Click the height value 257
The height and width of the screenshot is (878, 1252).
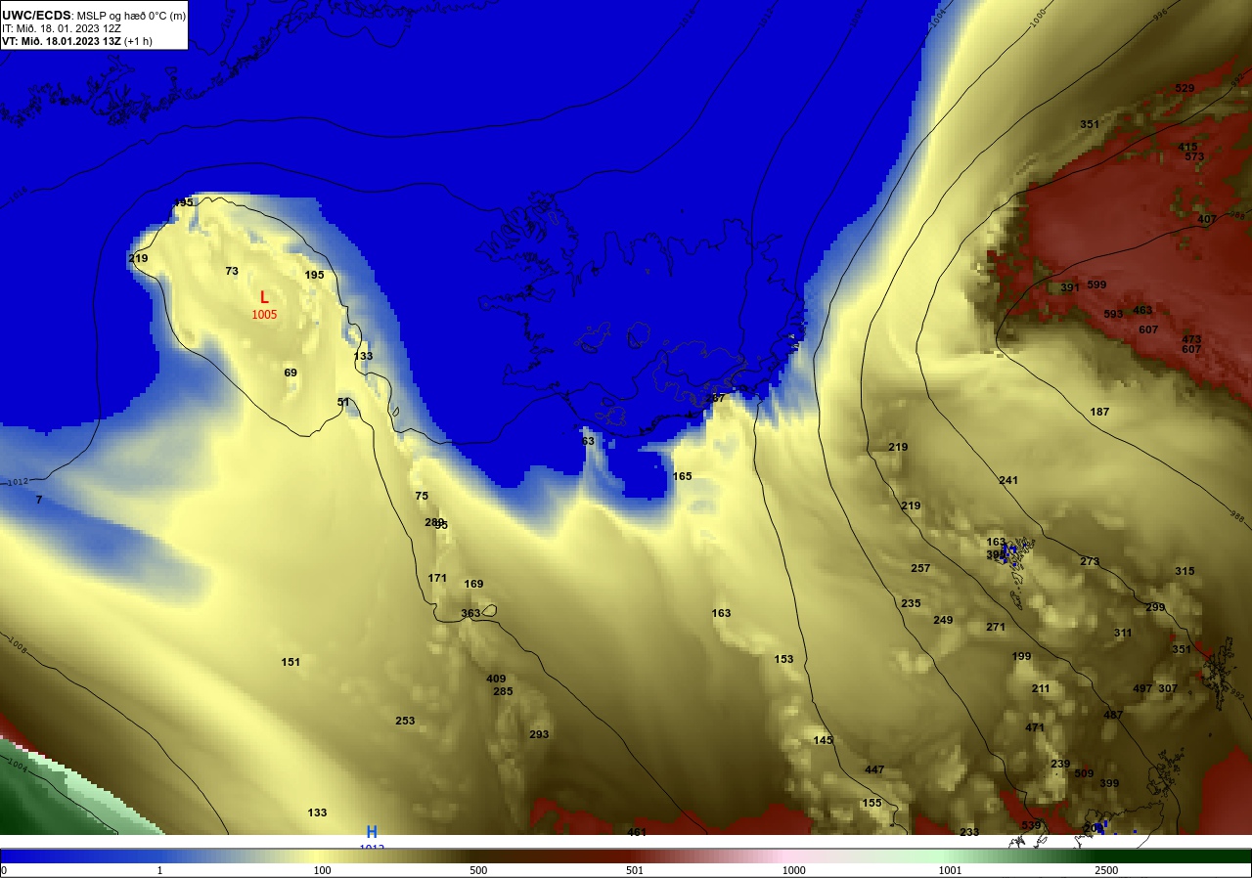coord(920,569)
